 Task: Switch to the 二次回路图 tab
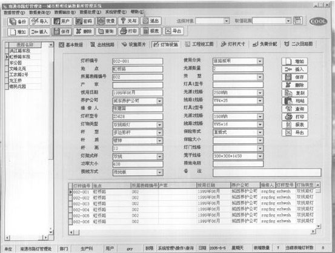pyautogui.click(x=299, y=44)
